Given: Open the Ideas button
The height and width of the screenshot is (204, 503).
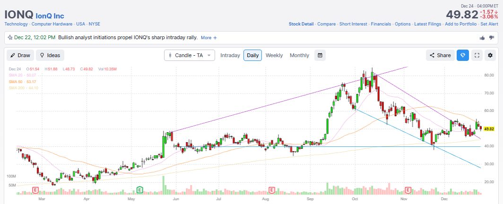Looking at the screenshot, I should pyautogui.click(x=50, y=55).
